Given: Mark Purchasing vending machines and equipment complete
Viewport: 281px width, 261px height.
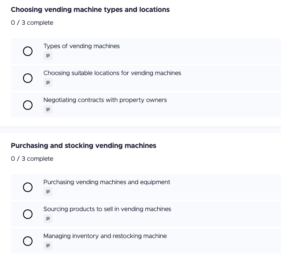Looking at the screenshot, I should [28, 187].
